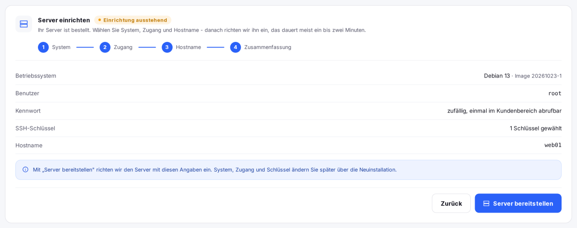Screen dimensions: 577x228
Task: Click the Benutzer label
Action: [x=27, y=93]
